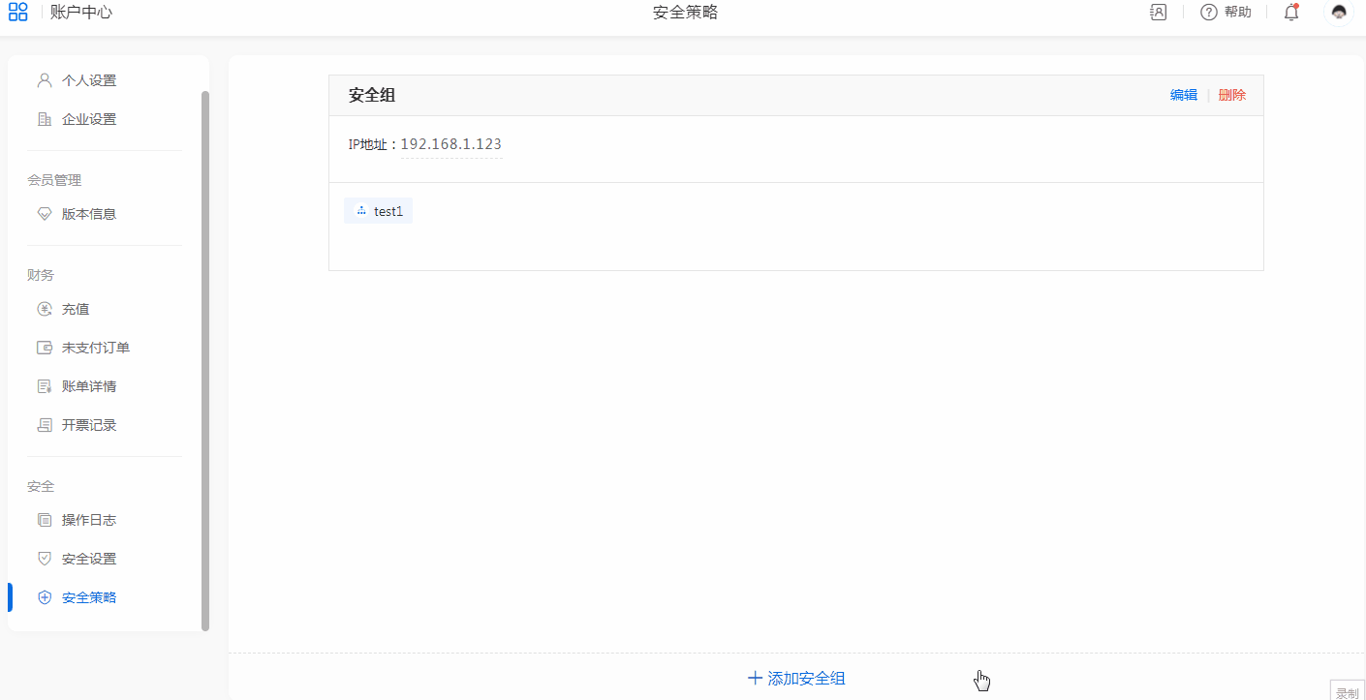
Task: Open the notification bell
Action: 1290,13
